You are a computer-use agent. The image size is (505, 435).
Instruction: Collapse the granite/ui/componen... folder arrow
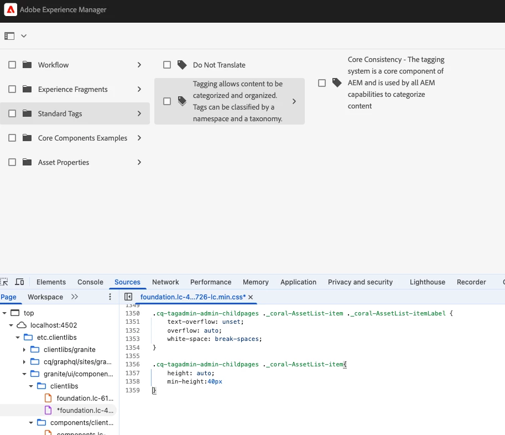pos(24,374)
